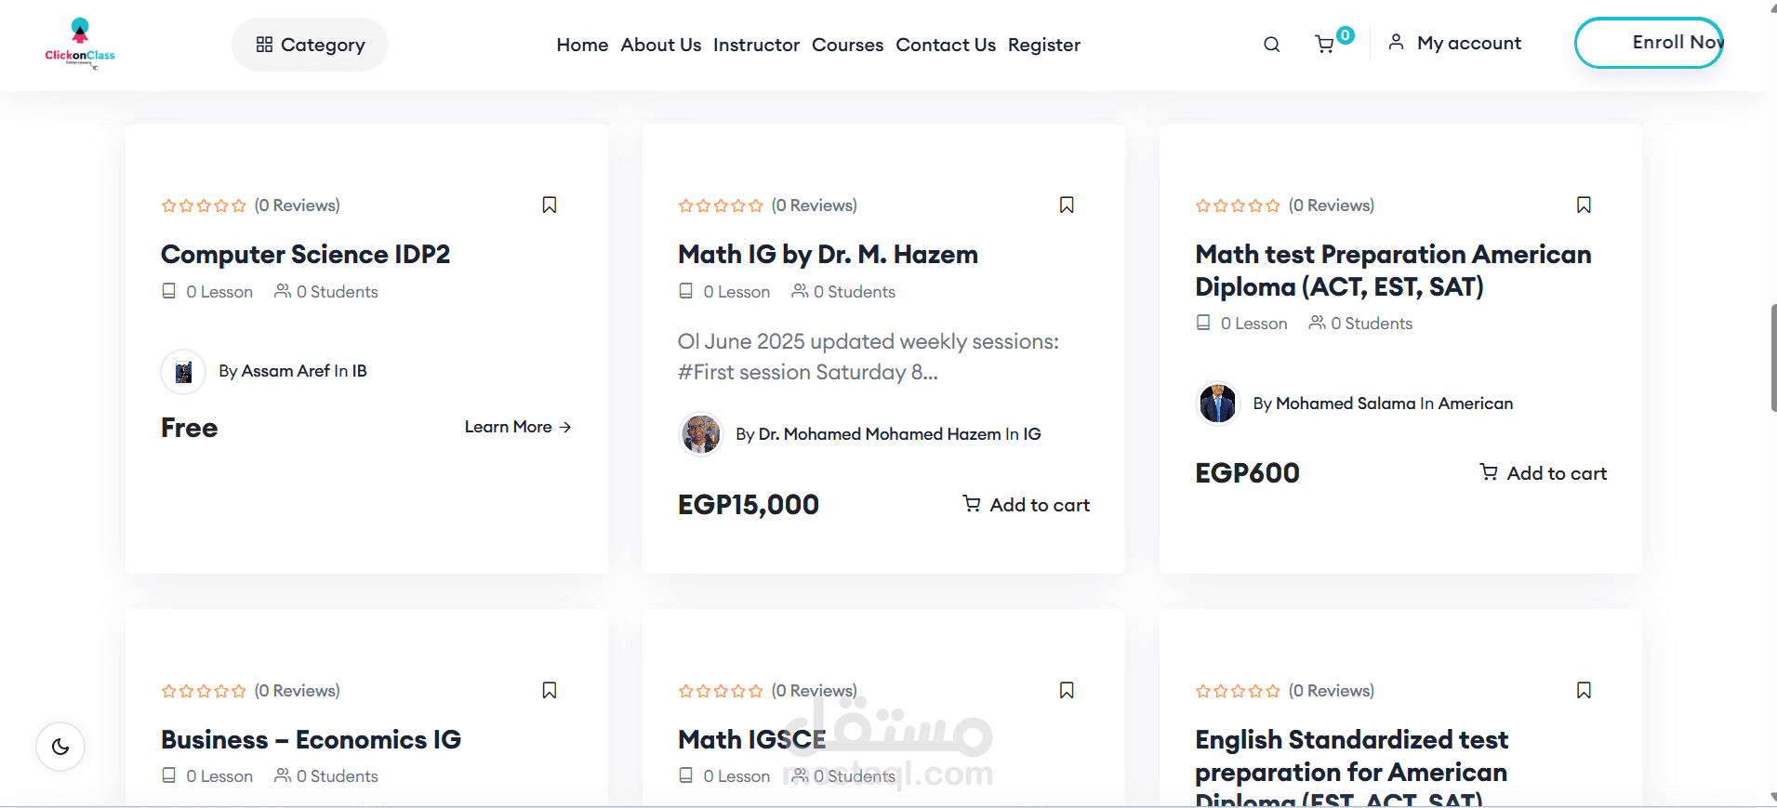Image resolution: width=1777 pixels, height=808 pixels.
Task: Go to the Courses menu item
Action: (x=847, y=45)
